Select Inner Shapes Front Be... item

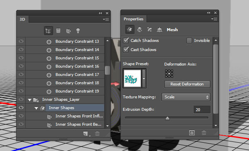pos(65,124)
